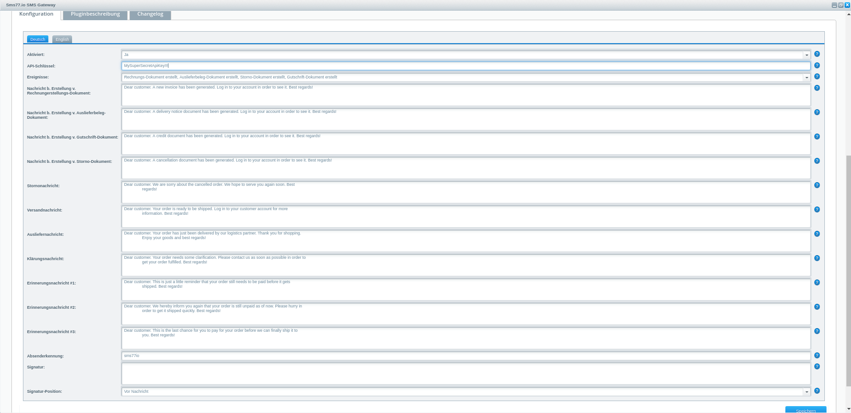
Task: Open help for Absenderkennung field
Action: pyautogui.click(x=817, y=356)
